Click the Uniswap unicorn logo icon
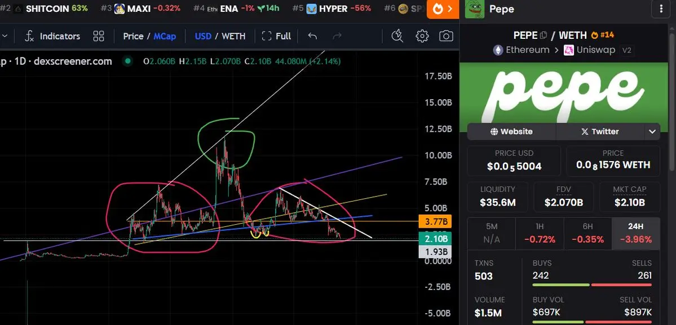Screen dimensions: 676x325 coord(569,50)
